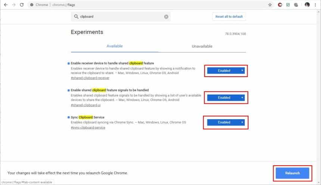Open the gray extension icon beside the profile avatar
The image size is (321, 185).
click(x=296, y=5)
